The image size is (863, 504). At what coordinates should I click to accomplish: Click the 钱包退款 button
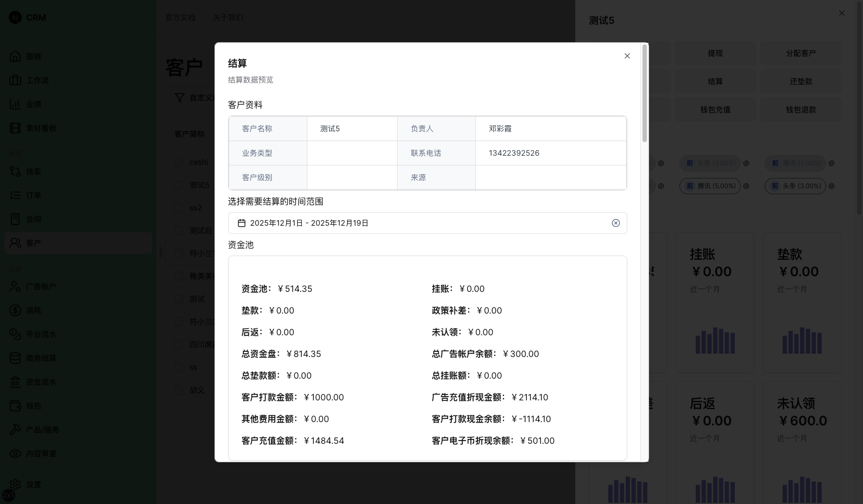click(x=801, y=110)
